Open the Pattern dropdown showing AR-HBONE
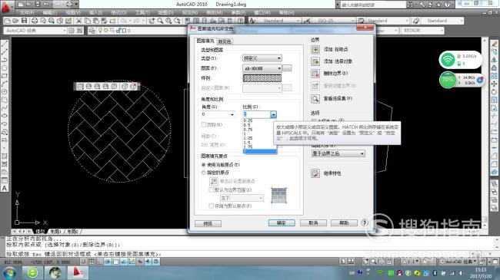The width and height of the screenshot is (500, 280). pos(262,68)
